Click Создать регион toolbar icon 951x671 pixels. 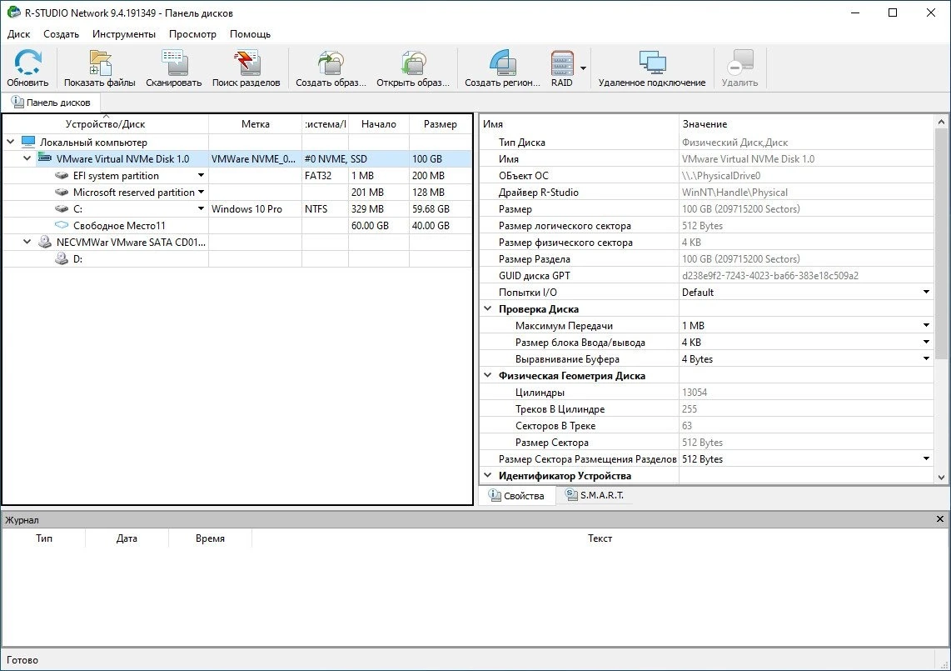502,63
